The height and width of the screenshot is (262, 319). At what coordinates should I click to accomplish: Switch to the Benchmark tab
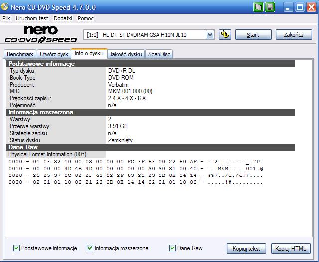click(x=20, y=54)
